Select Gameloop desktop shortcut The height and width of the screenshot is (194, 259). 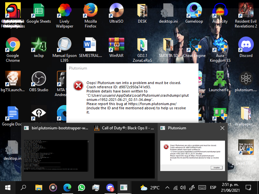click(194, 13)
